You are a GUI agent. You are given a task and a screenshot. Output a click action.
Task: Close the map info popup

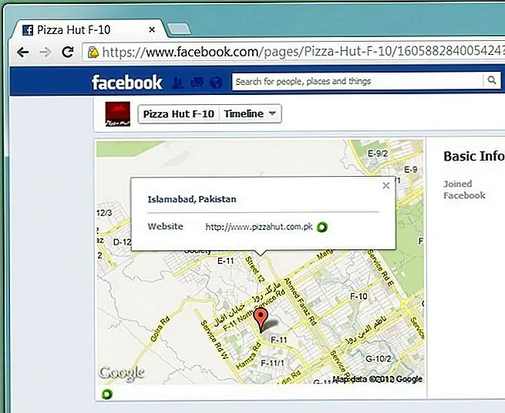click(385, 185)
